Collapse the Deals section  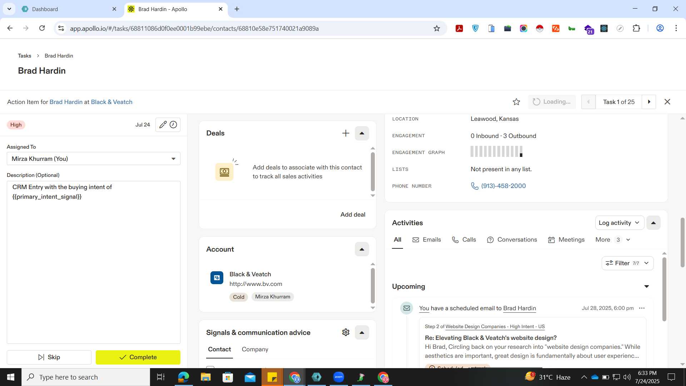[x=362, y=133]
